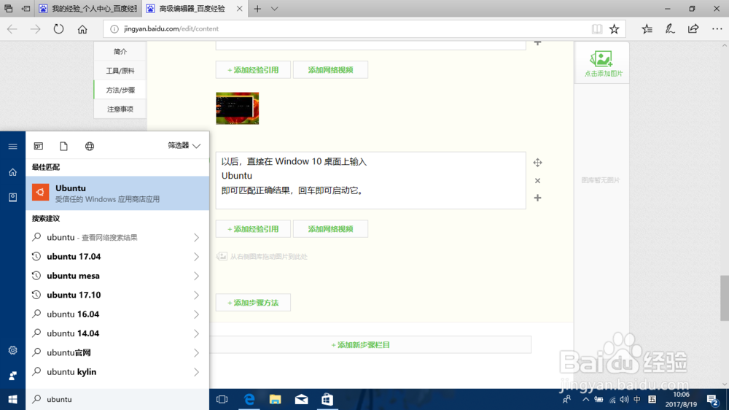Expand arrow for ubuntu 17.10 suggestion
The height and width of the screenshot is (410, 729).
[x=197, y=295]
